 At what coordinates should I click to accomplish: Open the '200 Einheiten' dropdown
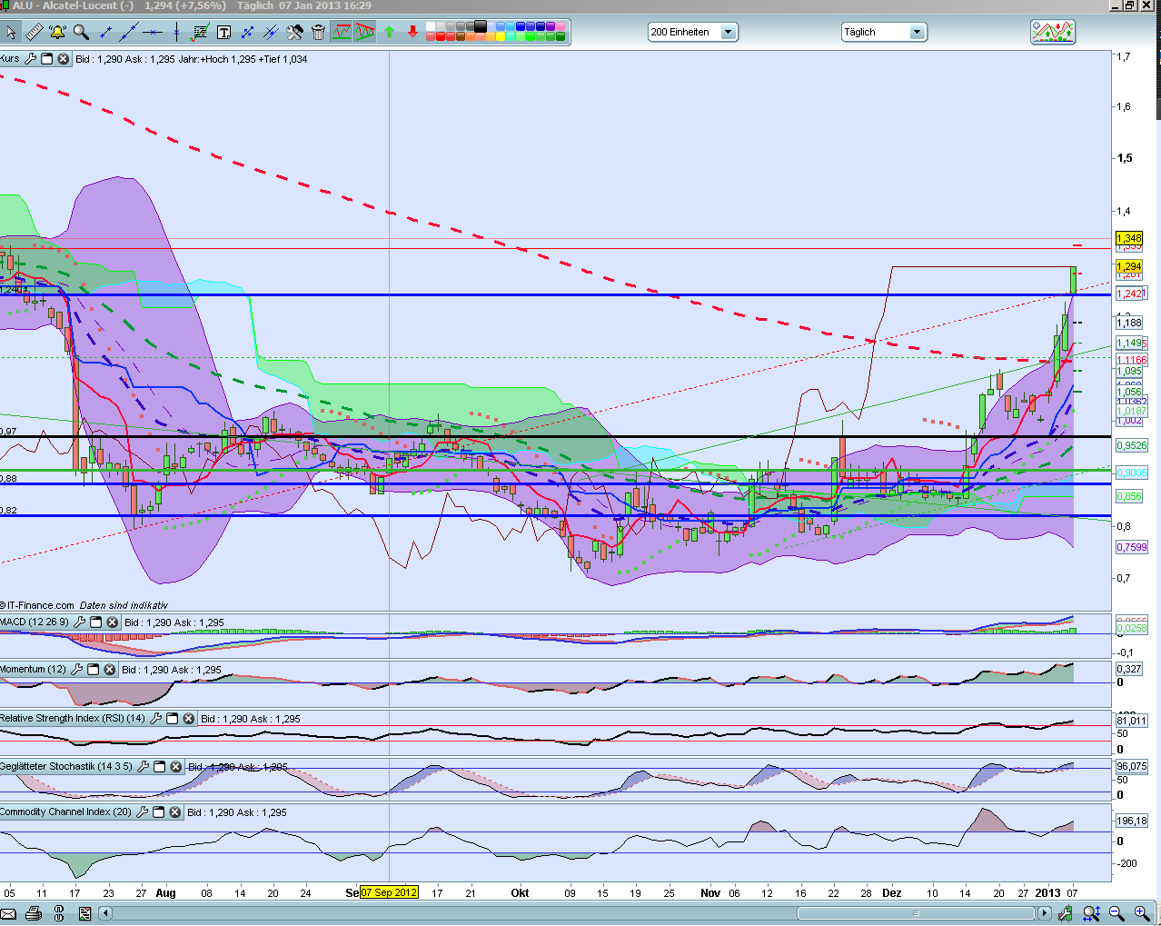(728, 33)
